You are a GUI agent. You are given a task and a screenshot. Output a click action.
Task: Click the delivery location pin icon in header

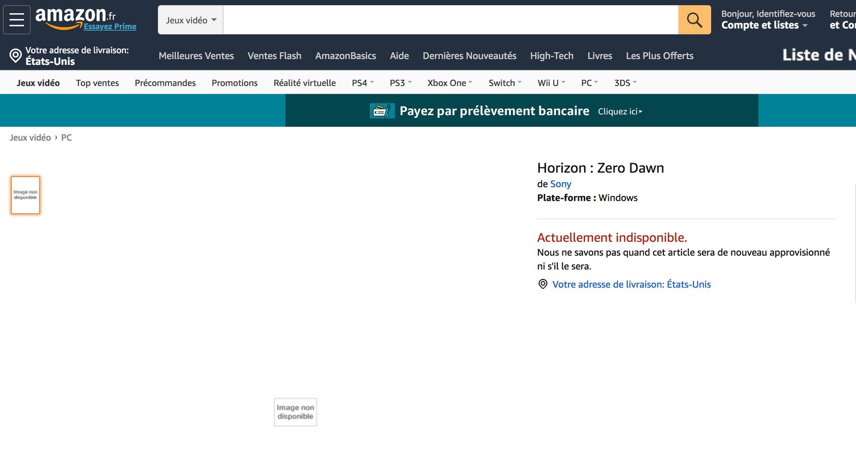click(x=16, y=56)
